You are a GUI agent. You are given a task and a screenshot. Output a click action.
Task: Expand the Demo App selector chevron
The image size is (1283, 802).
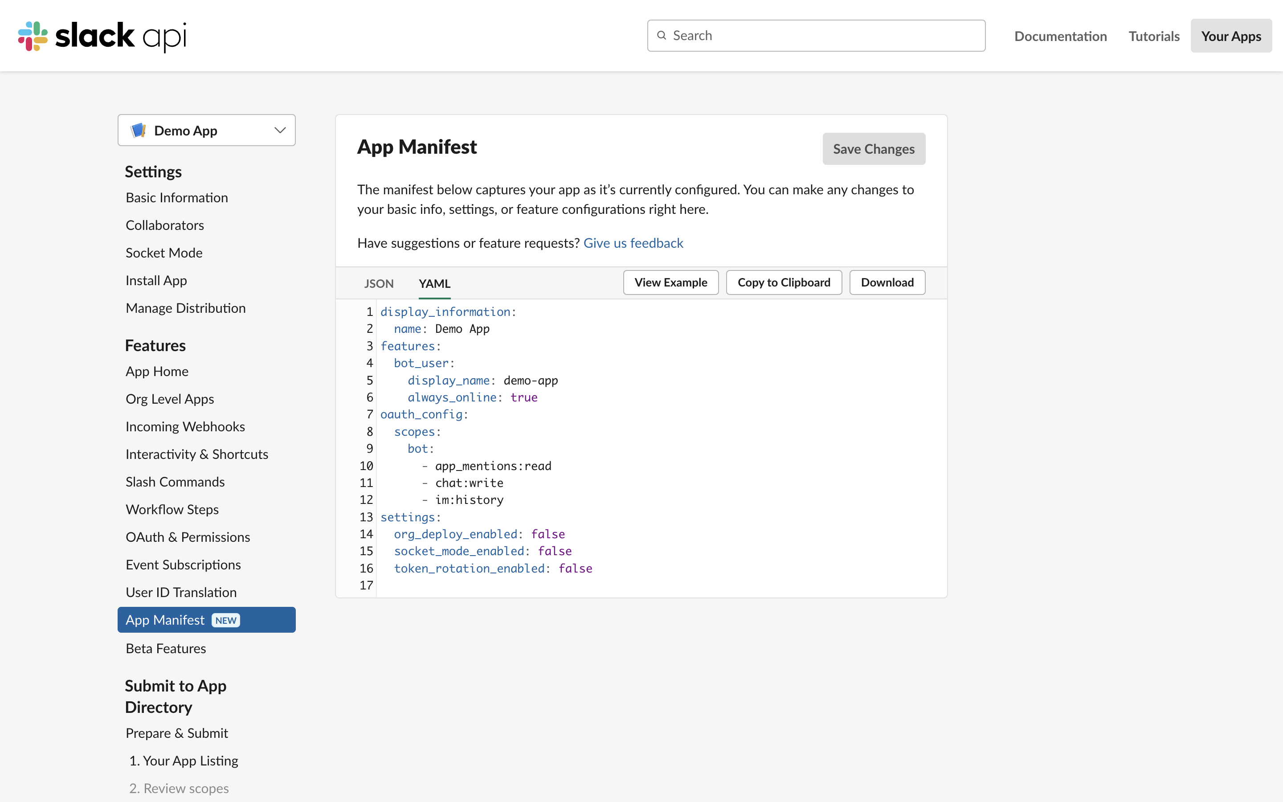coord(280,131)
